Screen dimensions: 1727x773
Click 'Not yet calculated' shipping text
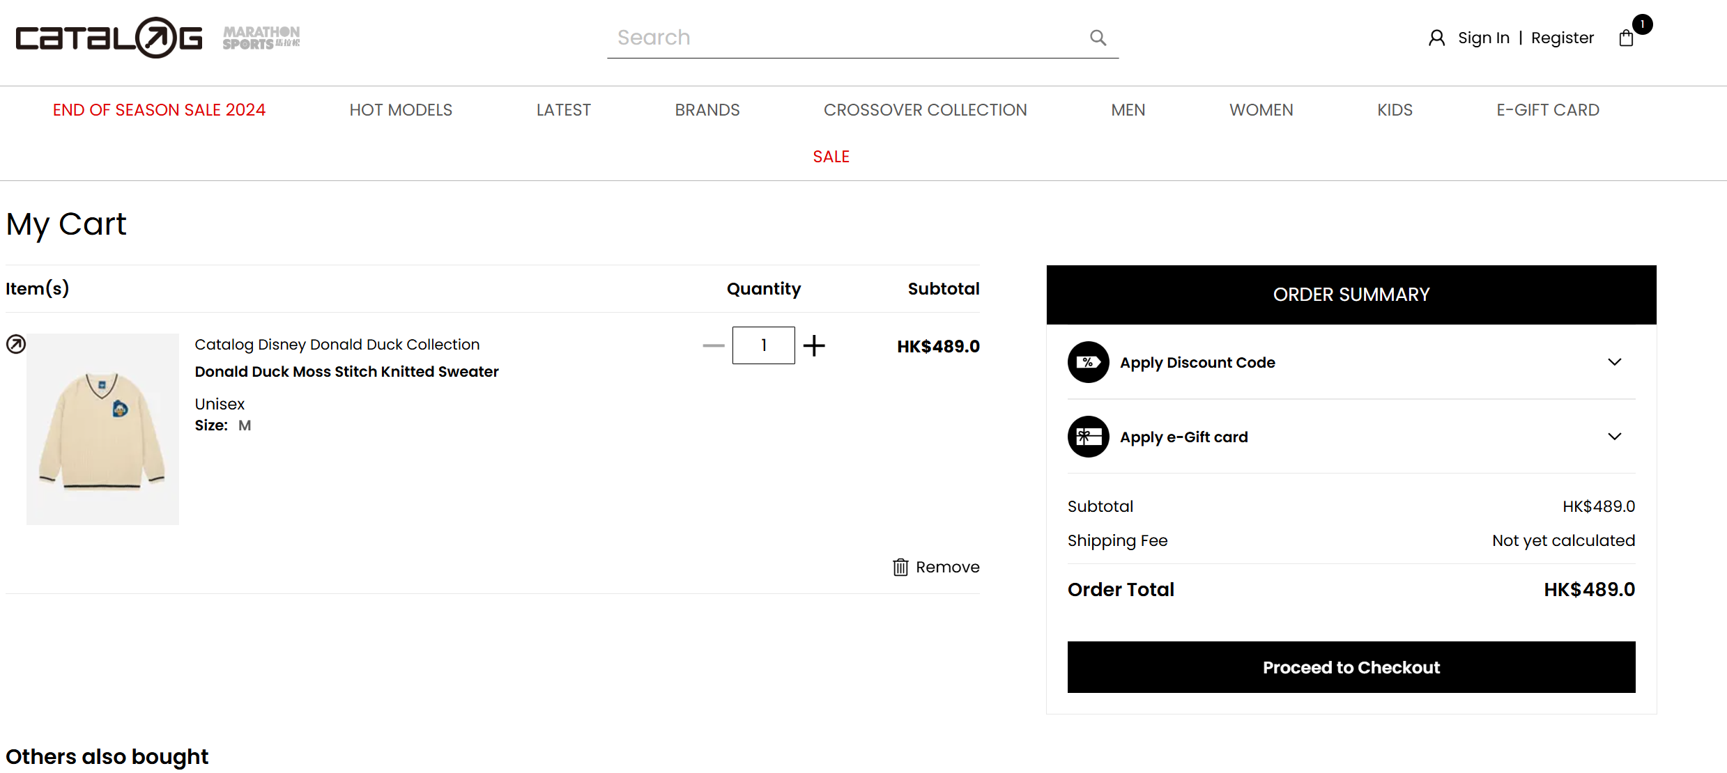[x=1563, y=540]
